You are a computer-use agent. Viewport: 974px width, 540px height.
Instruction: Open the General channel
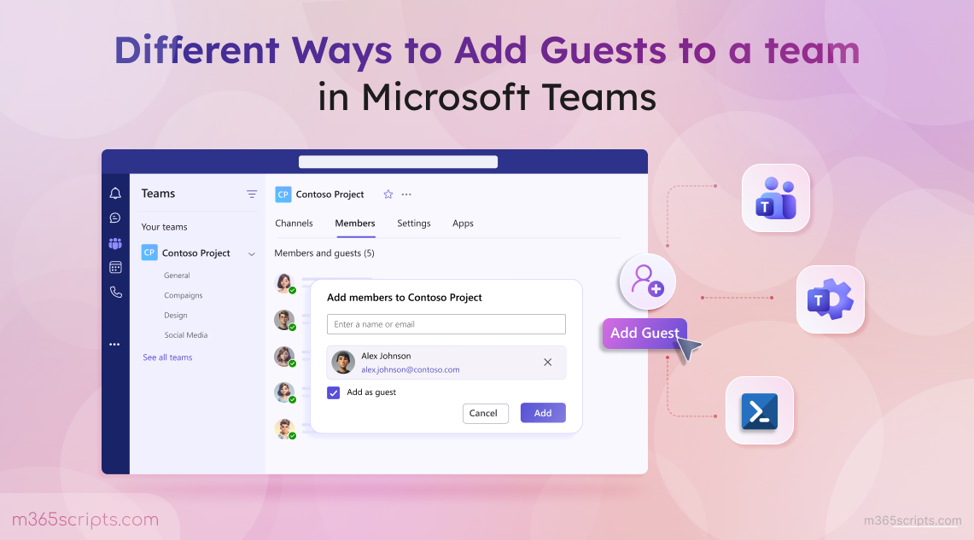[177, 276]
